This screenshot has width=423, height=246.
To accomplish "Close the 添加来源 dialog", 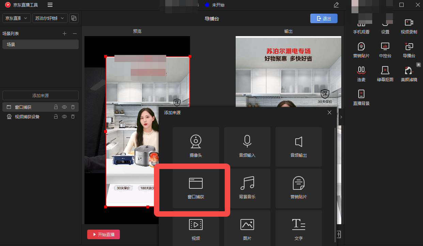I will click(x=329, y=112).
